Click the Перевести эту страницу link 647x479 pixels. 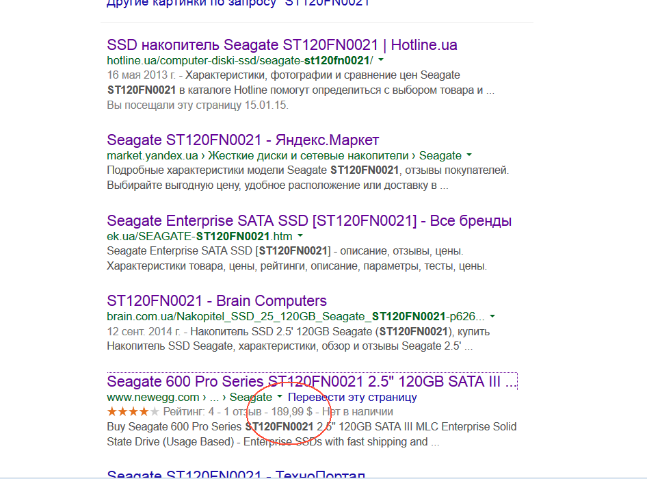(352, 397)
